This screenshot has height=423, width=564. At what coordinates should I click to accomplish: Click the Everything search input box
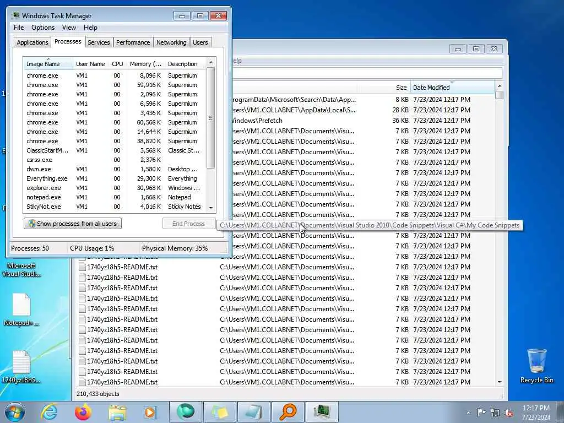click(367, 73)
